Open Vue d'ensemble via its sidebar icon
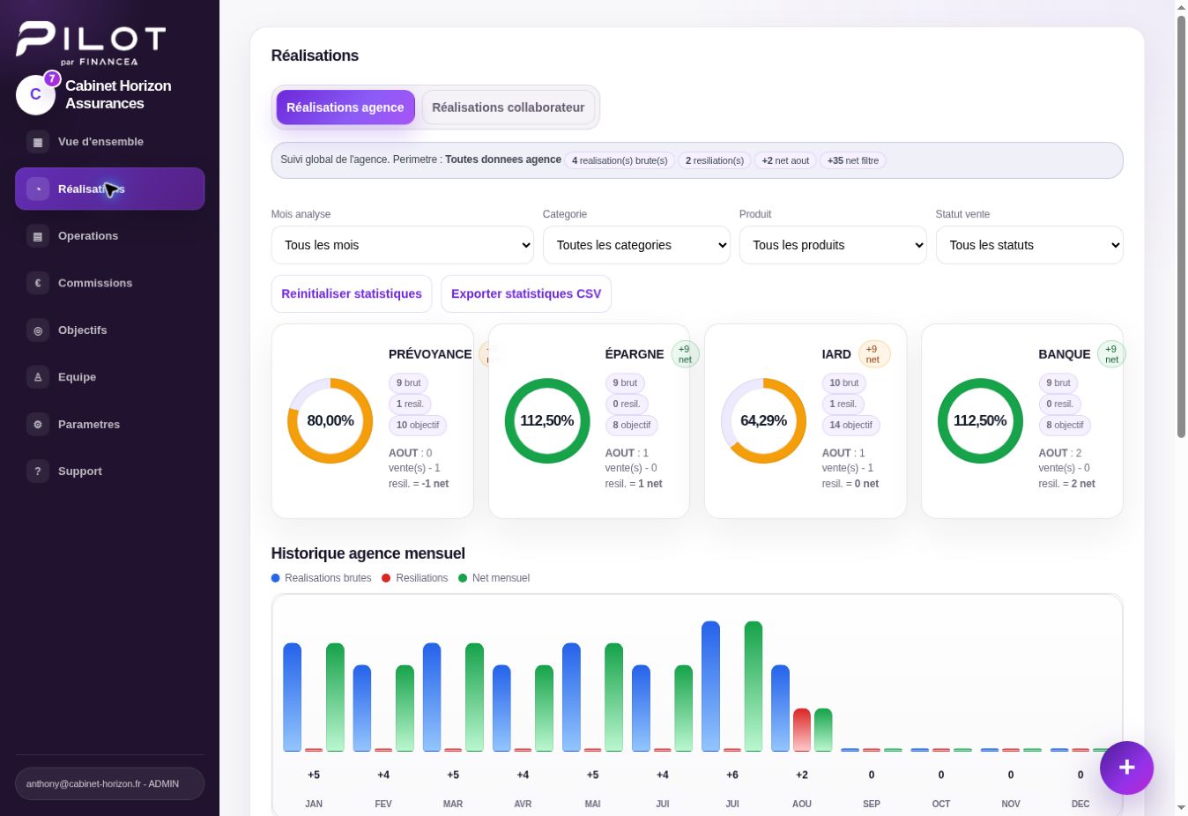1188x816 pixels. point(38,142)
